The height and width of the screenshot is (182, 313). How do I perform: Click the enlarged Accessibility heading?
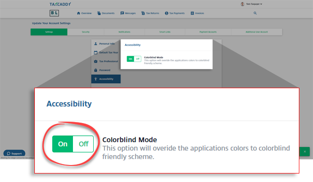[x=69, y=104]
